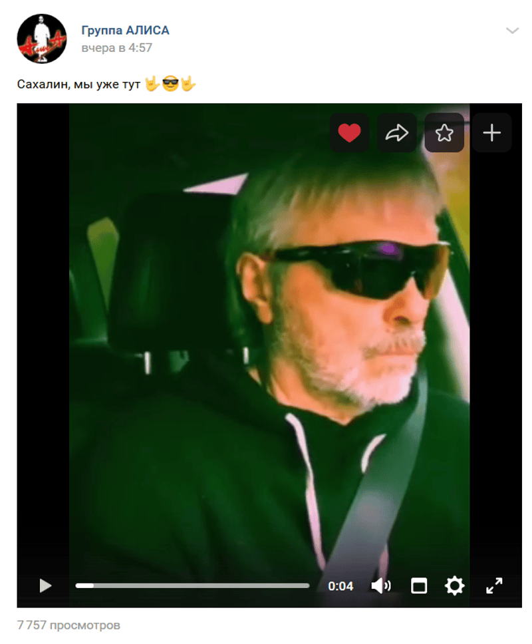Mute the video sound with the speaker icon
The width and height of the screenshot is (532, 644).
pyautogui.click(x=380, y=585)
